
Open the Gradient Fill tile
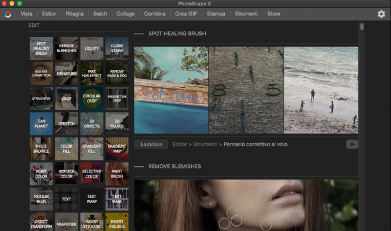coord(92,148)
